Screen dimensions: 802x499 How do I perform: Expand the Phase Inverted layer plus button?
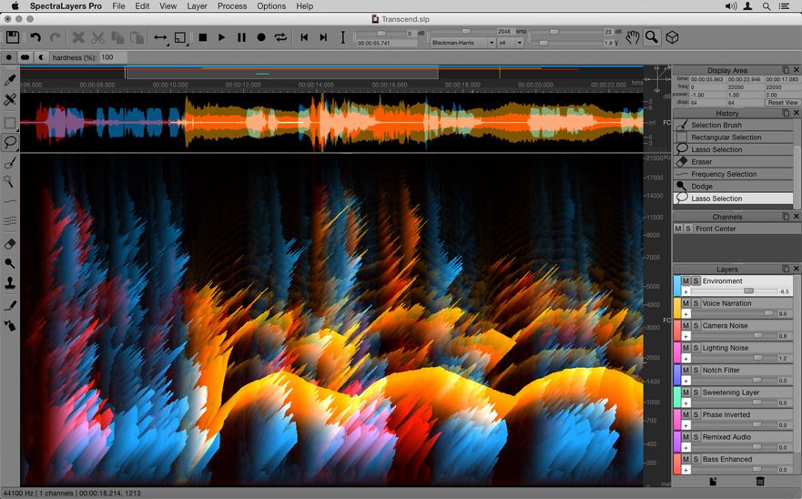[x=685, y=425]
